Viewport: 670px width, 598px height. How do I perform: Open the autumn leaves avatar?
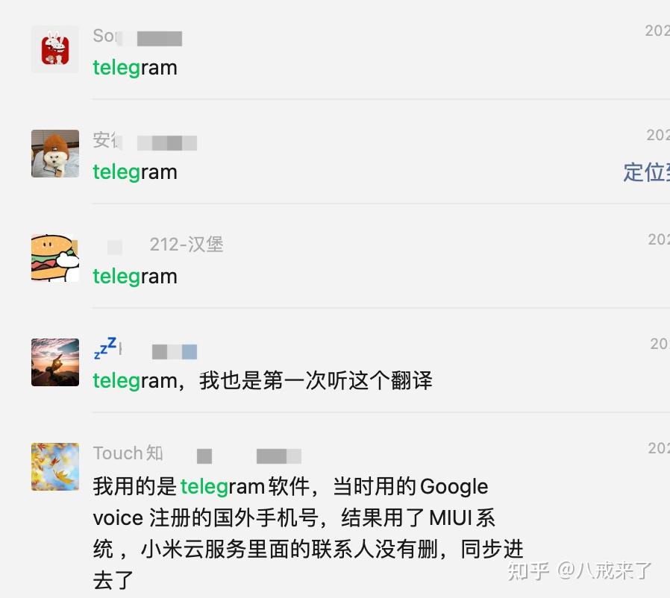54,467
